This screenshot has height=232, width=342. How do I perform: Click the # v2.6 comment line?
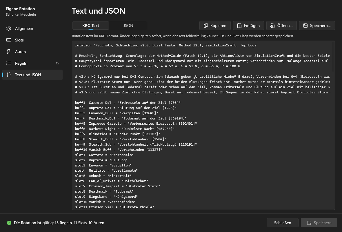[x=203, y=87]
